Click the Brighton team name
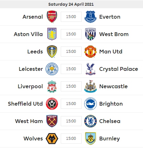 [111, 104]
